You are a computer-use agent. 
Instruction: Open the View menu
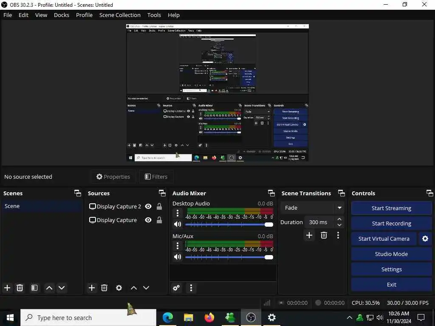41,15
